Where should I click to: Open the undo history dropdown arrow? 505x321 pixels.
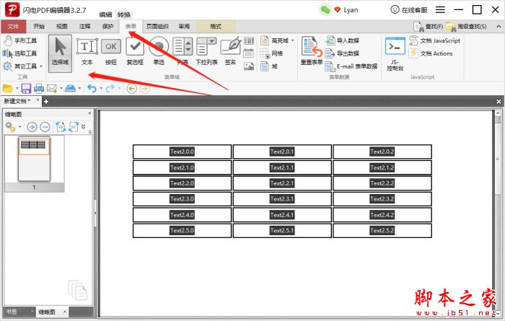(x=101, y=88)
